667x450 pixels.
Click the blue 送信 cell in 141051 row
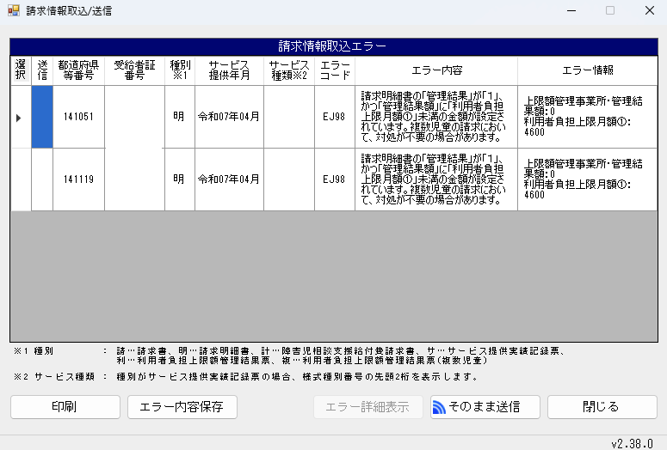(x=42, y=117)
